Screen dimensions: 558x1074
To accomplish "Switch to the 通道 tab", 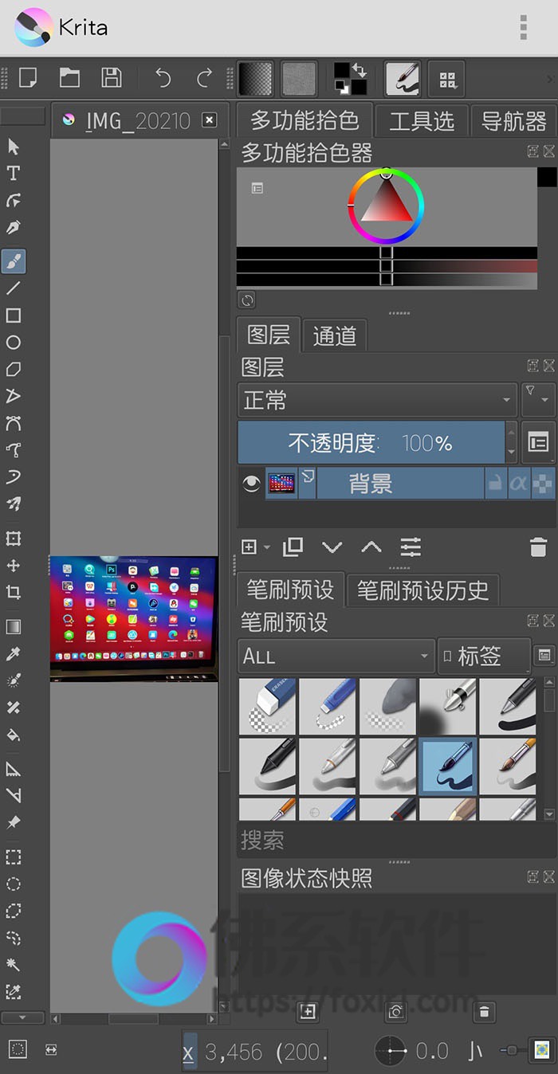I will pos(335,335).
